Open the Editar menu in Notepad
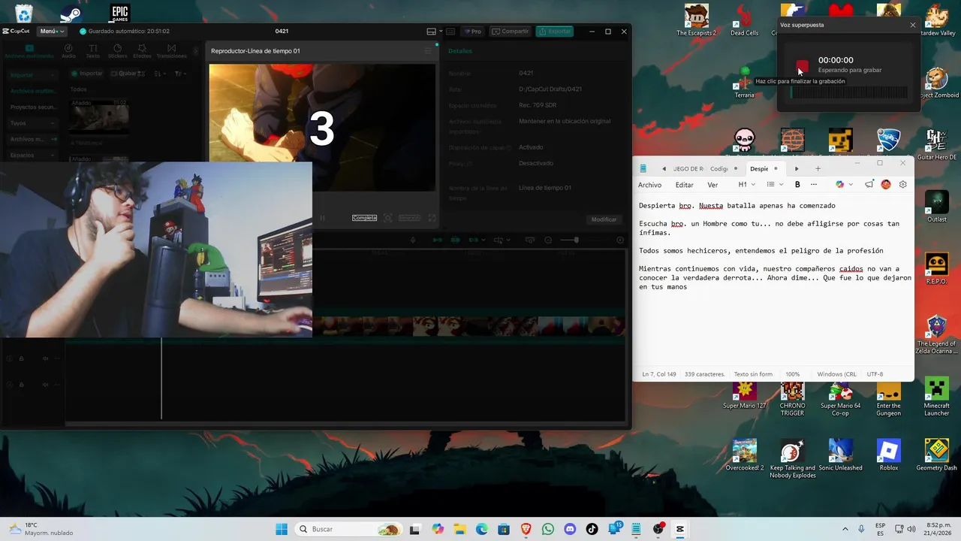961x541 pixels. tap(684, 185)
